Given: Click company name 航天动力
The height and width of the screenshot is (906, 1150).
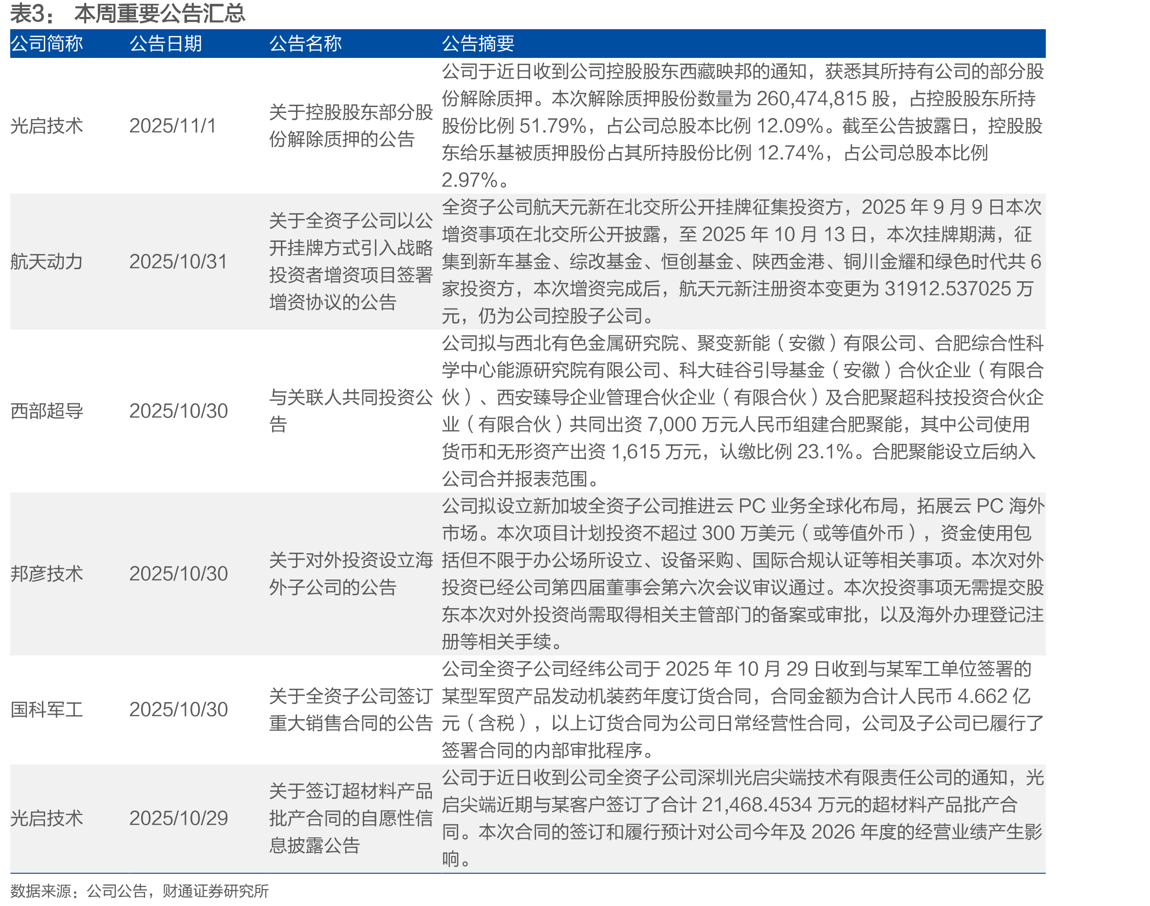Looking at the screenshot, I should [47, 261].
